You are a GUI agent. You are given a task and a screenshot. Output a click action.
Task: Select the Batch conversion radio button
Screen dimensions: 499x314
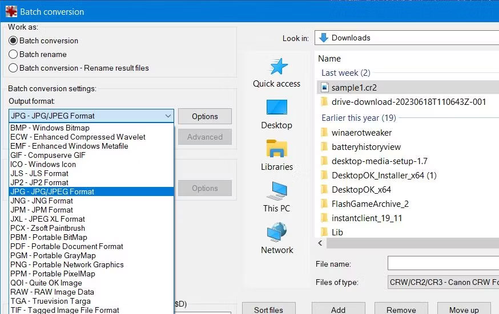coord(14,40)
